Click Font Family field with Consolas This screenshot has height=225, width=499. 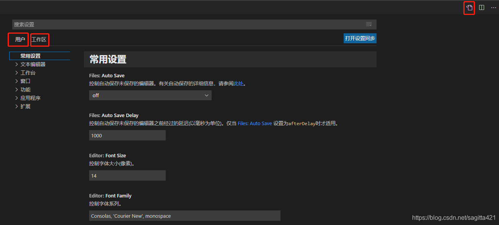185,216
